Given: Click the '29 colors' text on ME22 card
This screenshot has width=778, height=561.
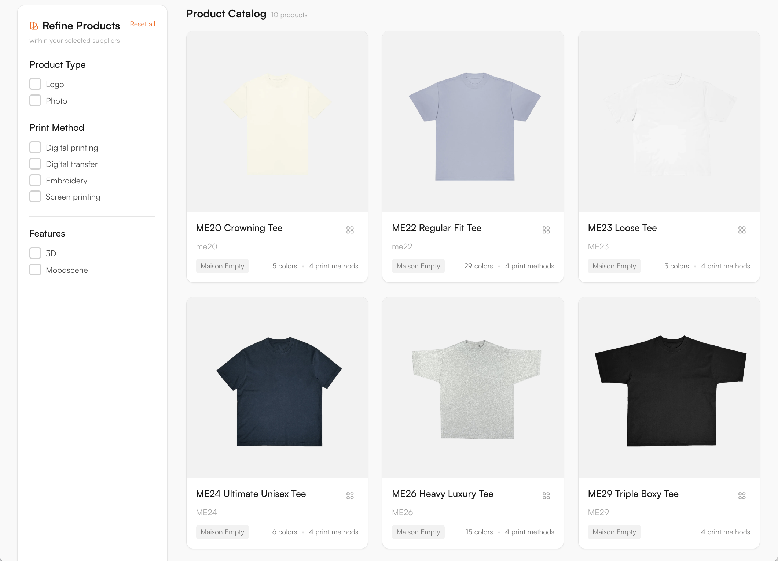Looking at the screenshot, I should (478, 266).
